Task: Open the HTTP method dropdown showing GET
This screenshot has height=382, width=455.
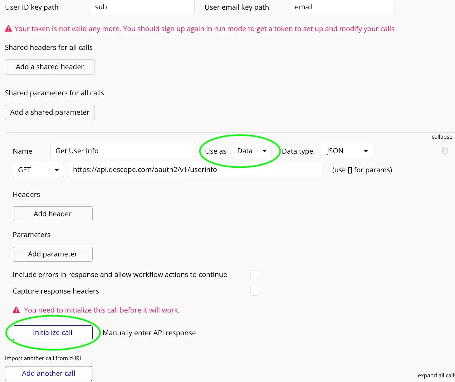Action: pos(38,170)
